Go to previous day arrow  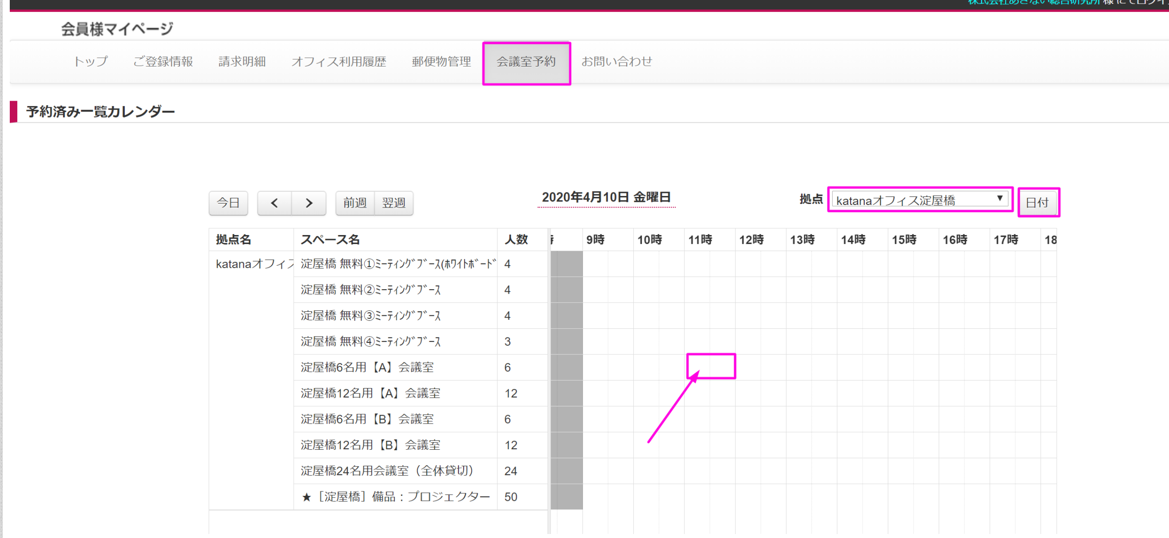pos(274,203)
